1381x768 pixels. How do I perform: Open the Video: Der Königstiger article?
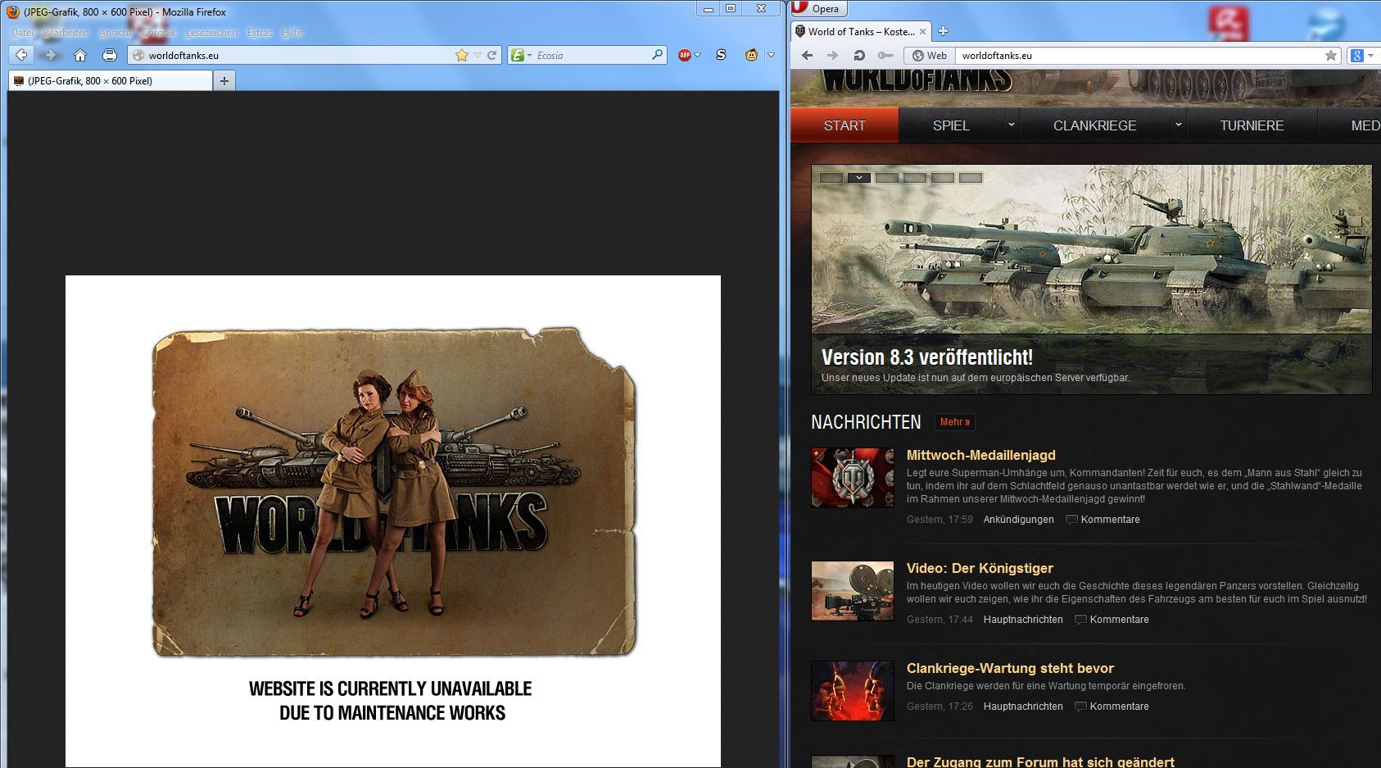(980, 568)
